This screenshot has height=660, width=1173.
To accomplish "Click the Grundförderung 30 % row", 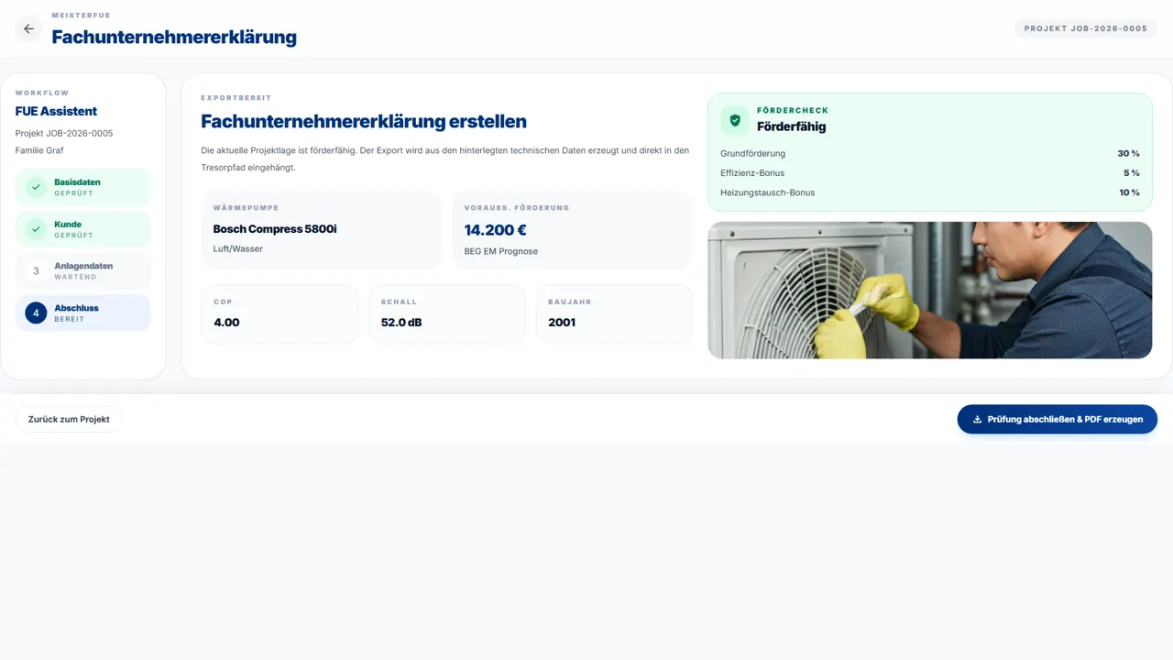I will coord(930,154).
